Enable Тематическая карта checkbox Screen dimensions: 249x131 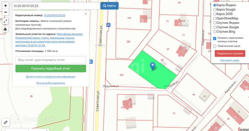[x=215, y=46]
